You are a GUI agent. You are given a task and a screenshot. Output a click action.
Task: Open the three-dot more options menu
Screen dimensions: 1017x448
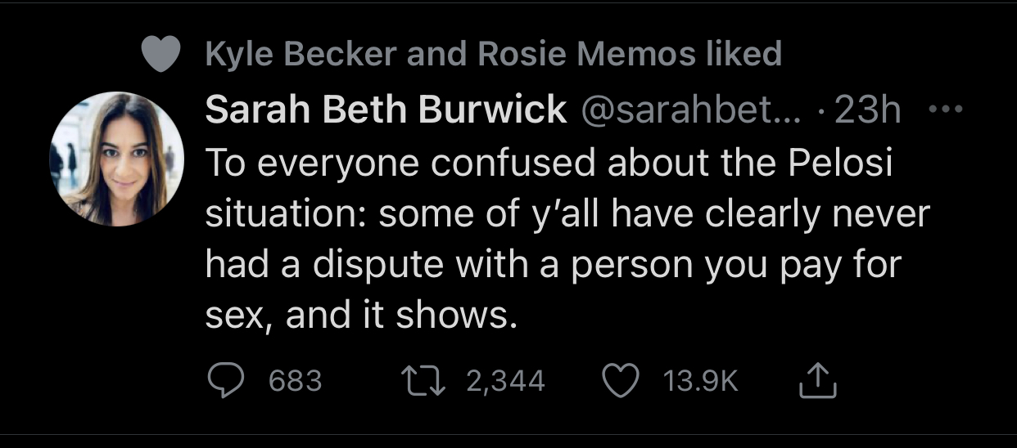pos(947,109)
